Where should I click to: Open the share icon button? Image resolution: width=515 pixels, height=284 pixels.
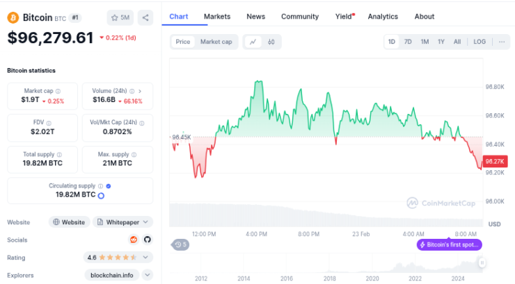[x=145, y=17]
